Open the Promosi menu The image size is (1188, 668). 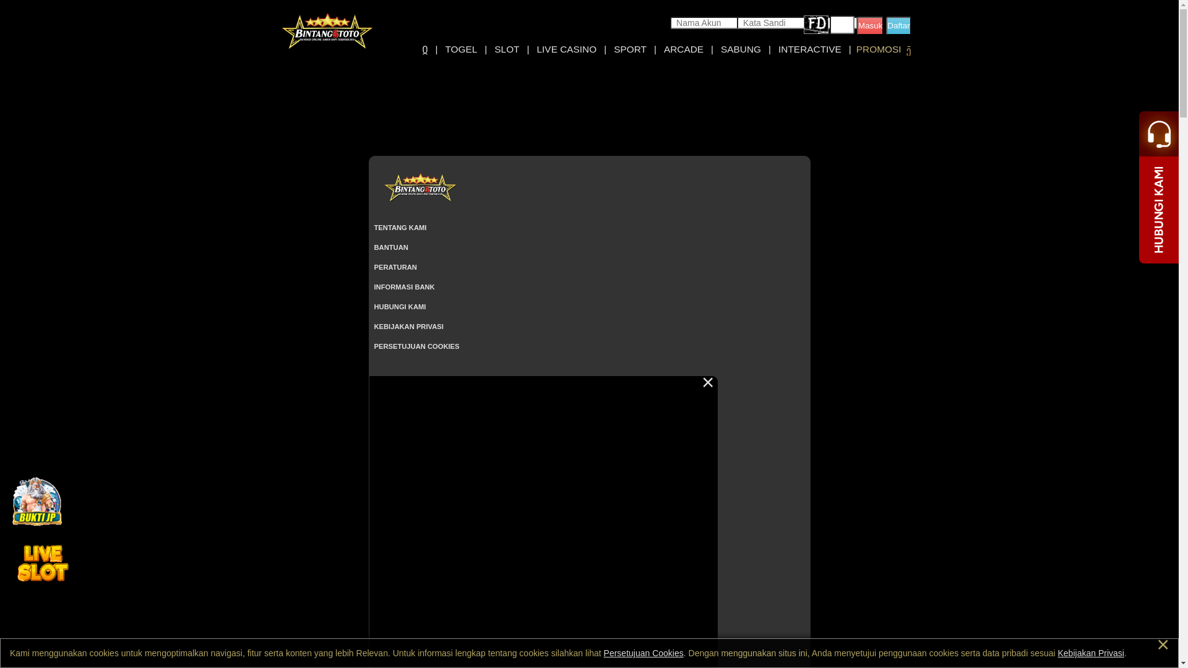coord(878,49)
